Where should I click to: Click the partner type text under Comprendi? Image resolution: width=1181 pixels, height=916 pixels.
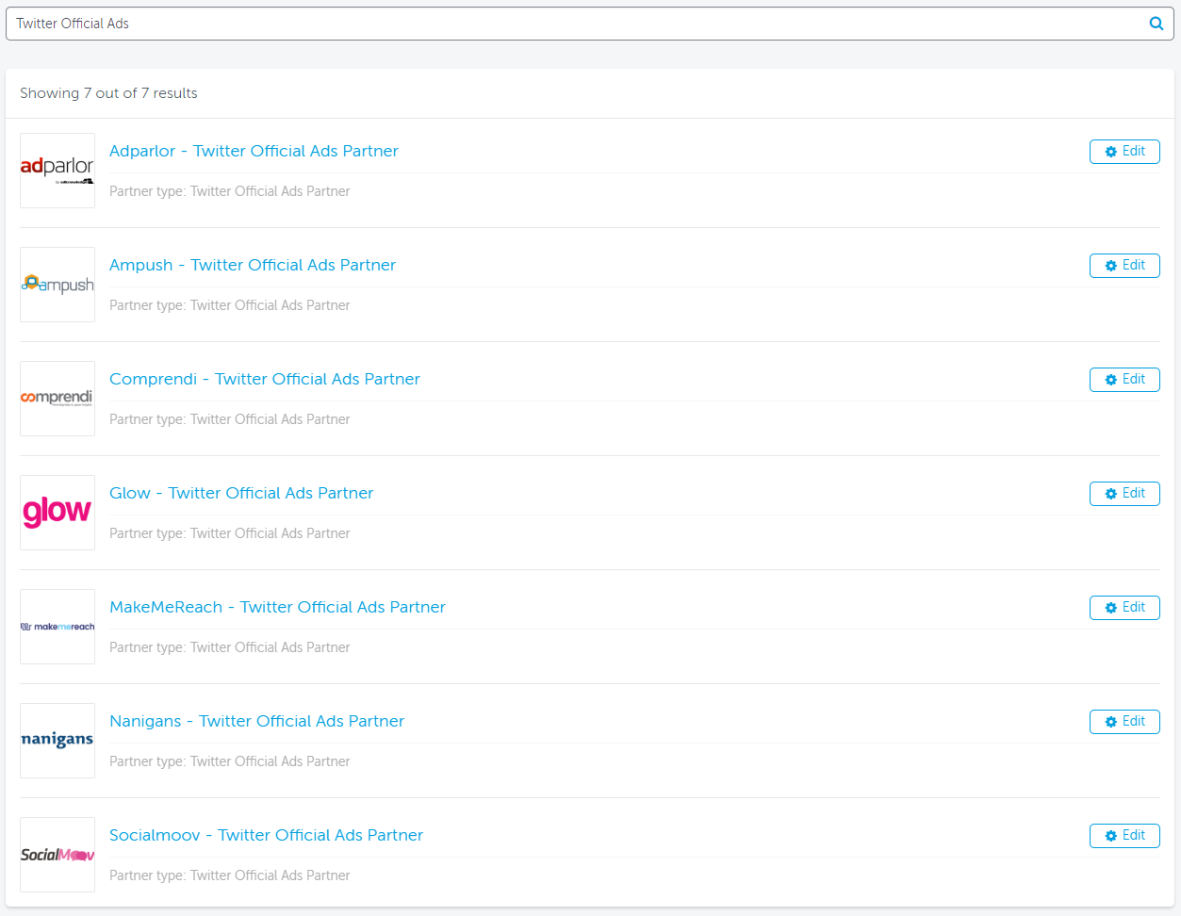point(229,419)
